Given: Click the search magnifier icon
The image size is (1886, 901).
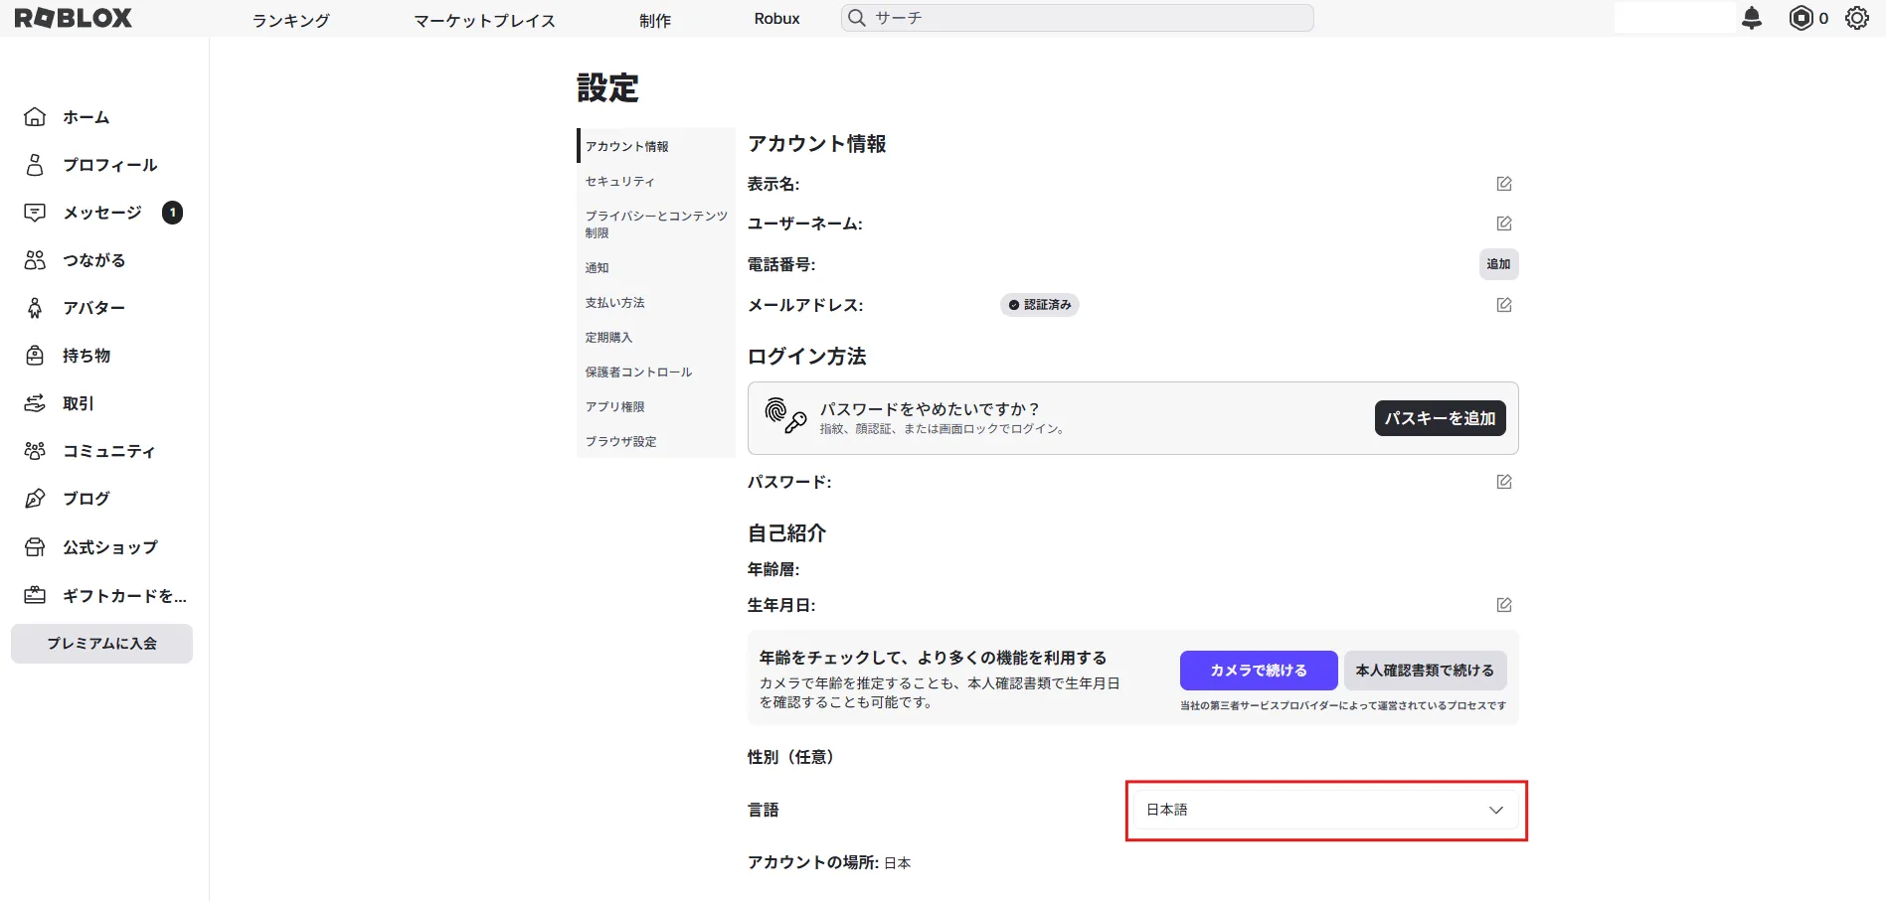Looking at the screenshot, I should coord(857,18).
